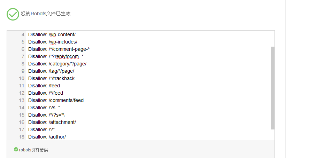The height and width of the screenshot is (158, 310).
Task: Click line 5 Disallow /wp-includes/
Action: (53, 42)
